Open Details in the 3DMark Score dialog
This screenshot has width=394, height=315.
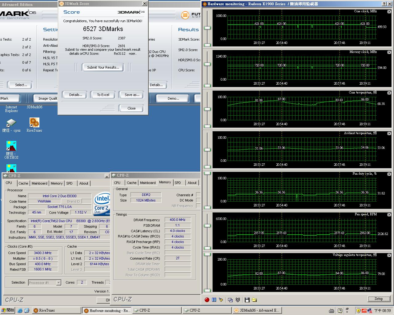[75, 95]
